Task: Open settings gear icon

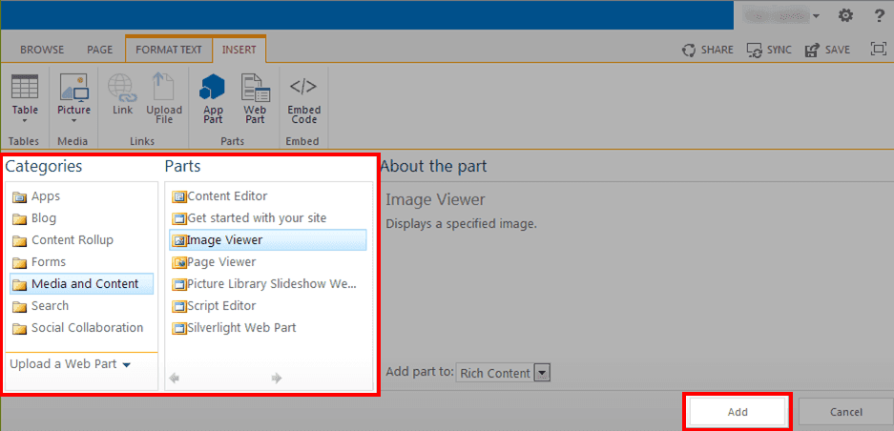Action: click(x=845, y=15)
